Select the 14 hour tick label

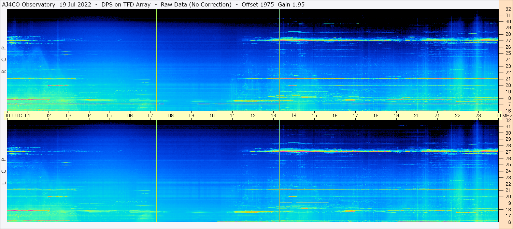(294, 116)
